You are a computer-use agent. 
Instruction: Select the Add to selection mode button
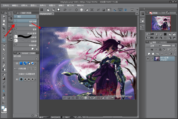25,63
